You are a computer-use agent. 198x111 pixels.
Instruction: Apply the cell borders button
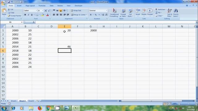(37, 15)
